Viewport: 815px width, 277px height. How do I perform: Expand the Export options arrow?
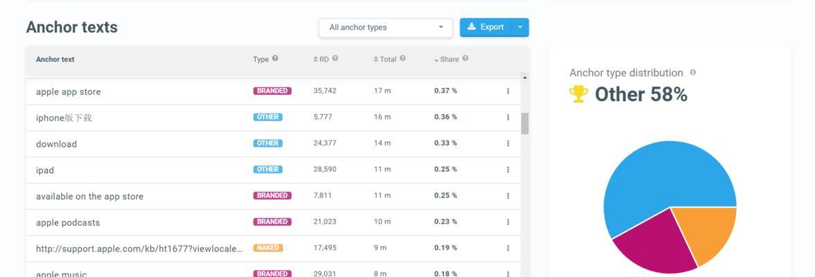[x=521, y=28]
